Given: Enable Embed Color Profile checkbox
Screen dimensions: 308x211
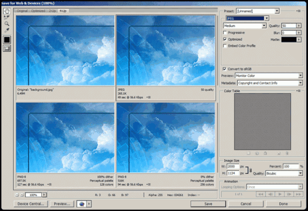Looking at the screenshot, I should pyautogui.click(x=225, y=46).
